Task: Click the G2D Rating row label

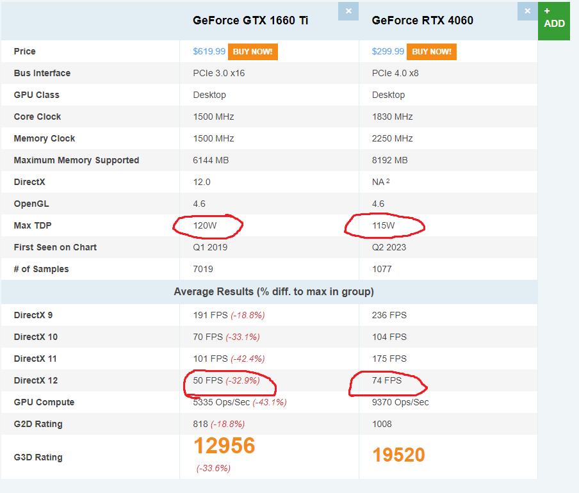Action: pos(38,424)
